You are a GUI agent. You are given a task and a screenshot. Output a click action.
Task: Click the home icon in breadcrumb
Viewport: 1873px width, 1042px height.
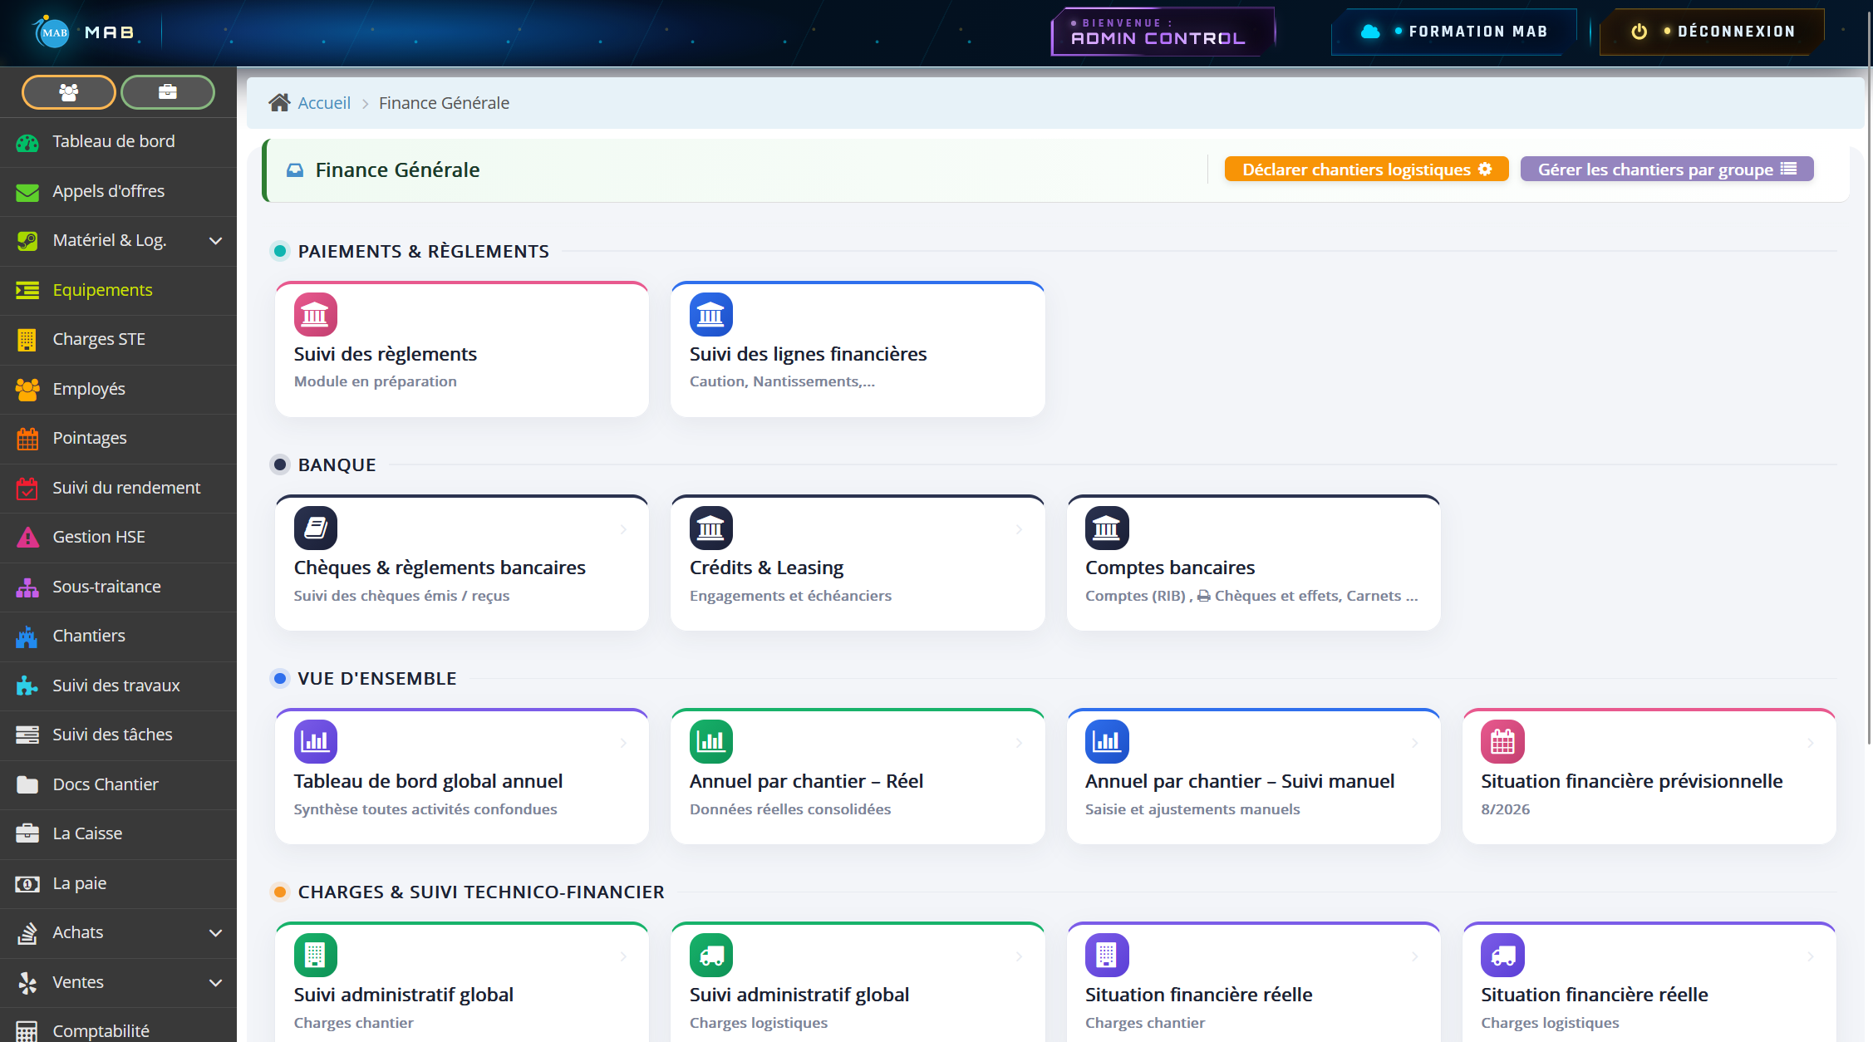tap(279, 102)
